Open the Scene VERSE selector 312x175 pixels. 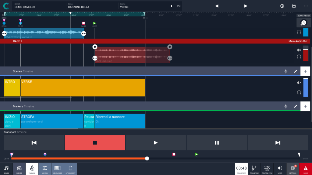point(143,6)
